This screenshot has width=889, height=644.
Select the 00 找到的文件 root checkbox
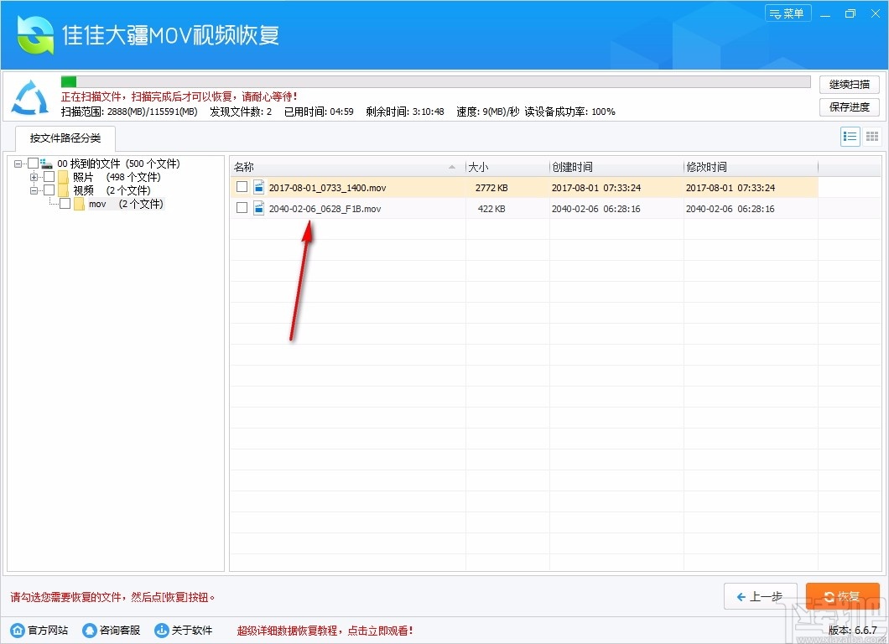[x=34, y=163]
